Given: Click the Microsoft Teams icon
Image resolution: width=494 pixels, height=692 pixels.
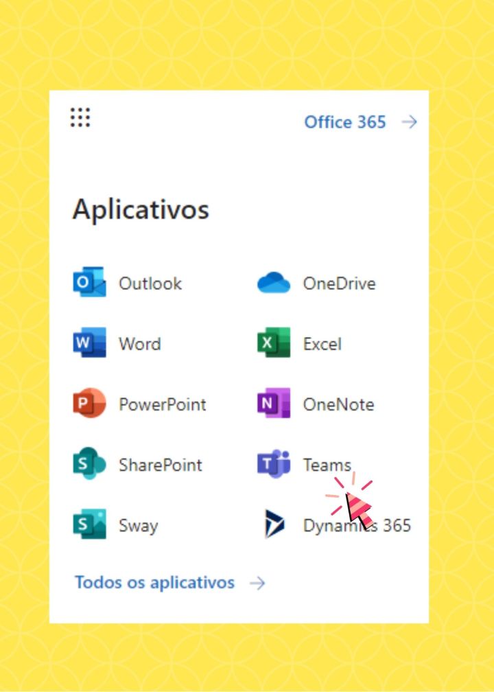Looking at the screenshot, I should 274,464.
